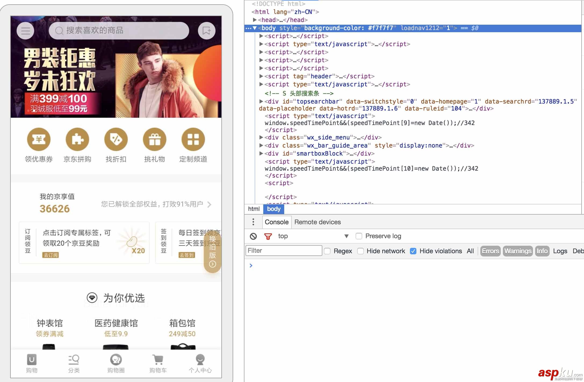Tap the 找折扣 discount tag icon
The width and height of the screenshot is (584, 382).
tap(116, 139)
